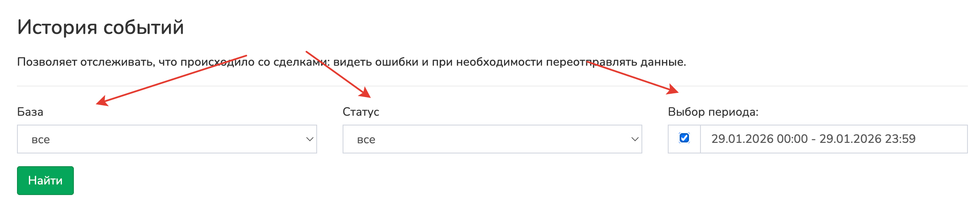
Task: Click the База field label
Action: (x=30, y=112)
